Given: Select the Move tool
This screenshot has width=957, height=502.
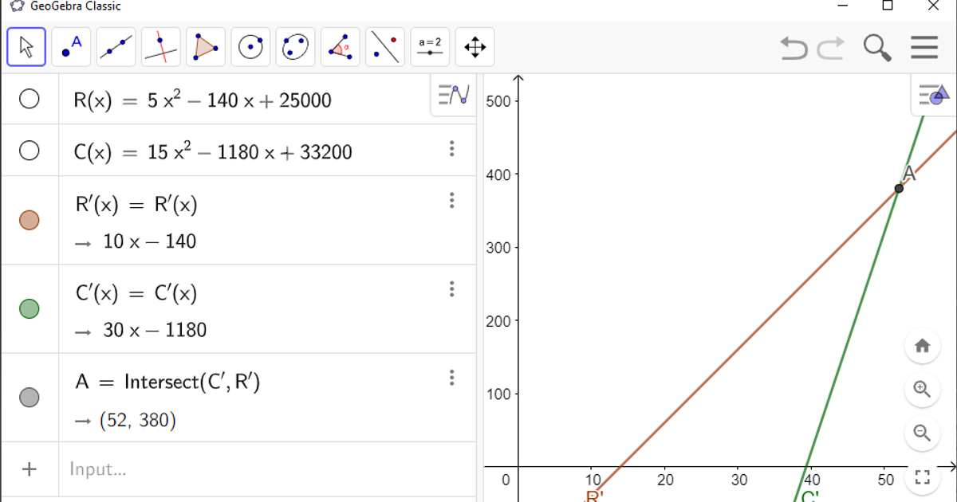Looking at the screenshot, I should 26,46.
